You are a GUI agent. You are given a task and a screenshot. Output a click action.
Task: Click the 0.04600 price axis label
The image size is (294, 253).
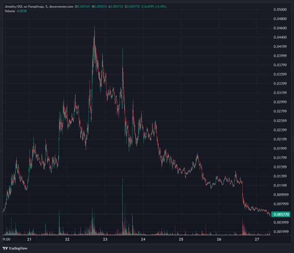pyautogui.click(x=280, y=28)
